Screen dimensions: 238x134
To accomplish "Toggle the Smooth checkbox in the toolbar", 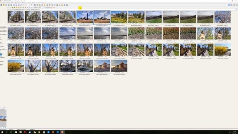I will tap(22, 5).
